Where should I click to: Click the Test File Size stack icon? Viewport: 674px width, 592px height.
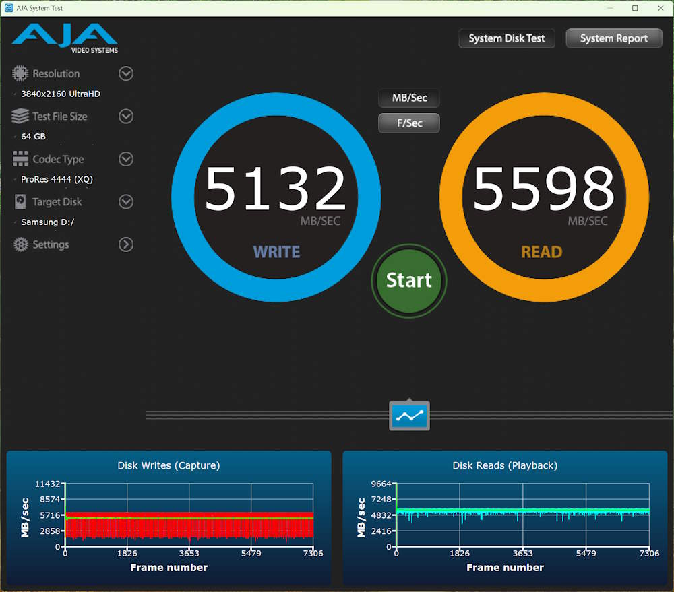[x=20, y=116]
